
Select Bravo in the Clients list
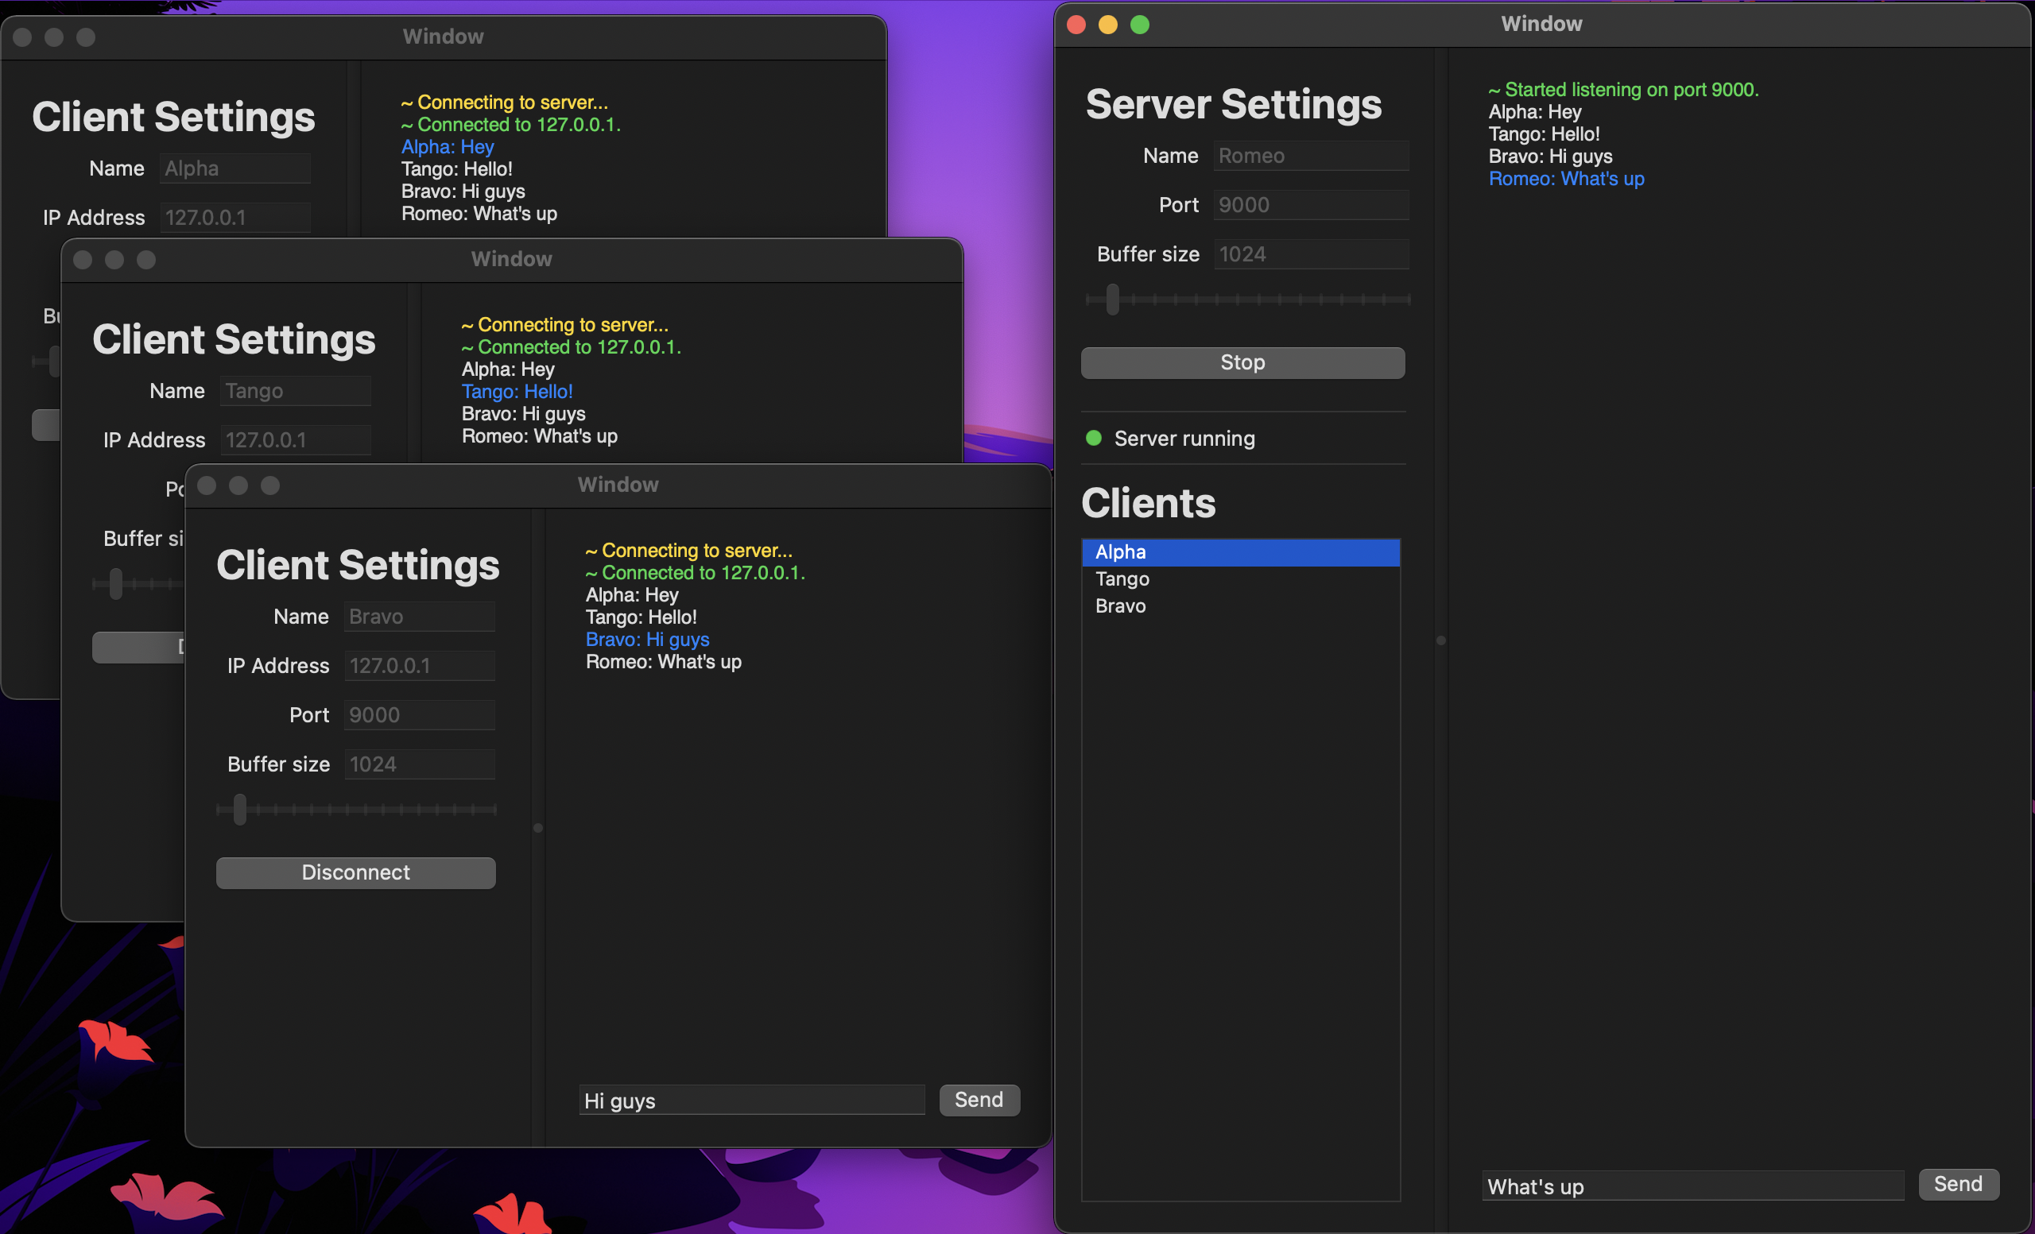1241,605
